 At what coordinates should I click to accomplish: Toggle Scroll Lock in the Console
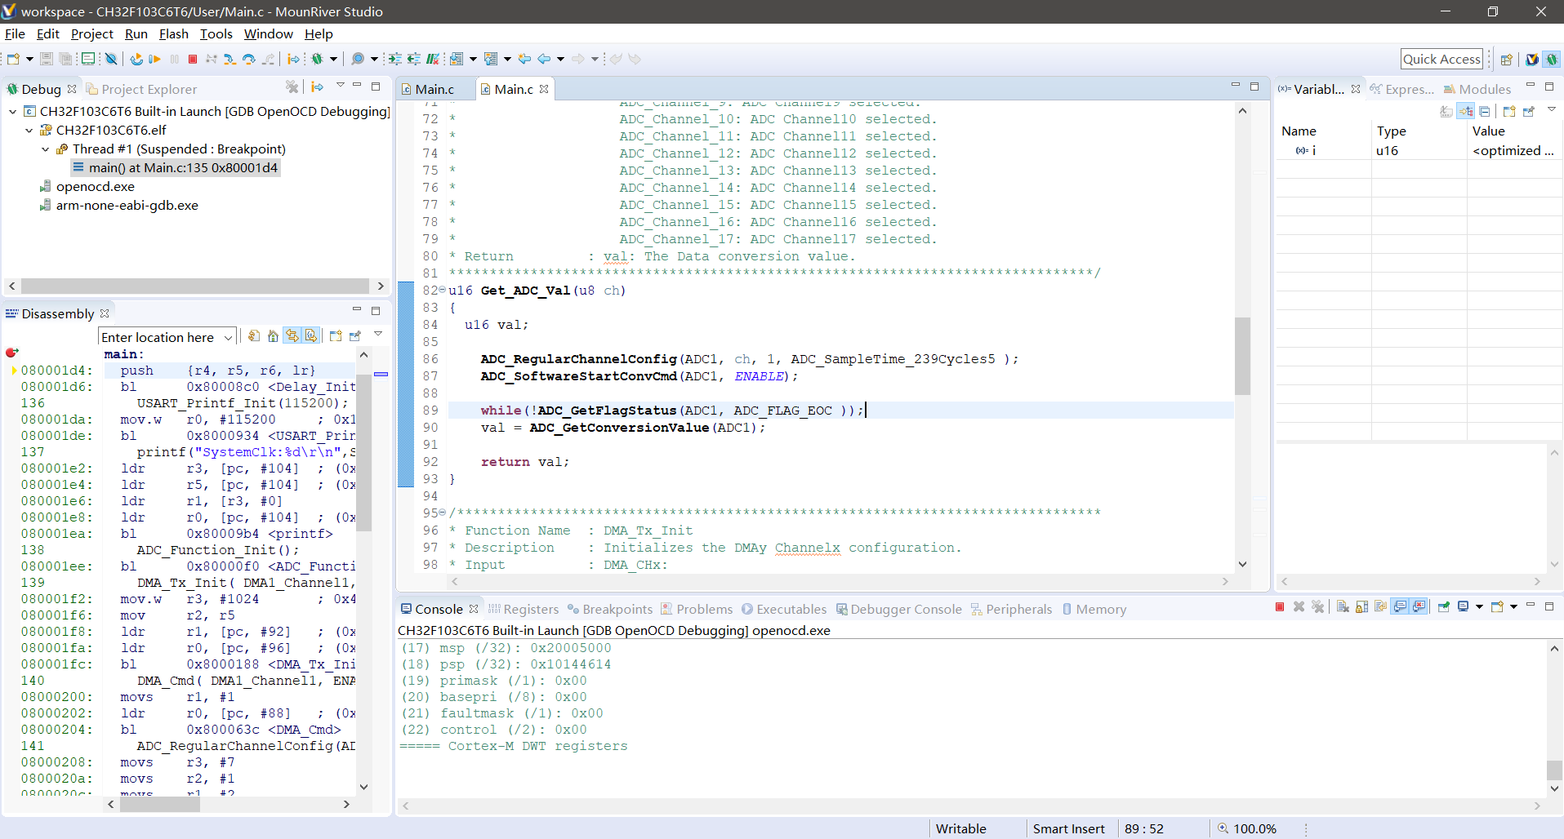pos(1361,607)
